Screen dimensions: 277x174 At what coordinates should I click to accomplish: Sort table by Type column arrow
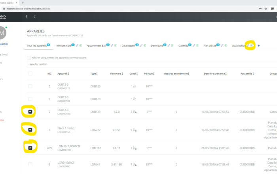[97, 74]
